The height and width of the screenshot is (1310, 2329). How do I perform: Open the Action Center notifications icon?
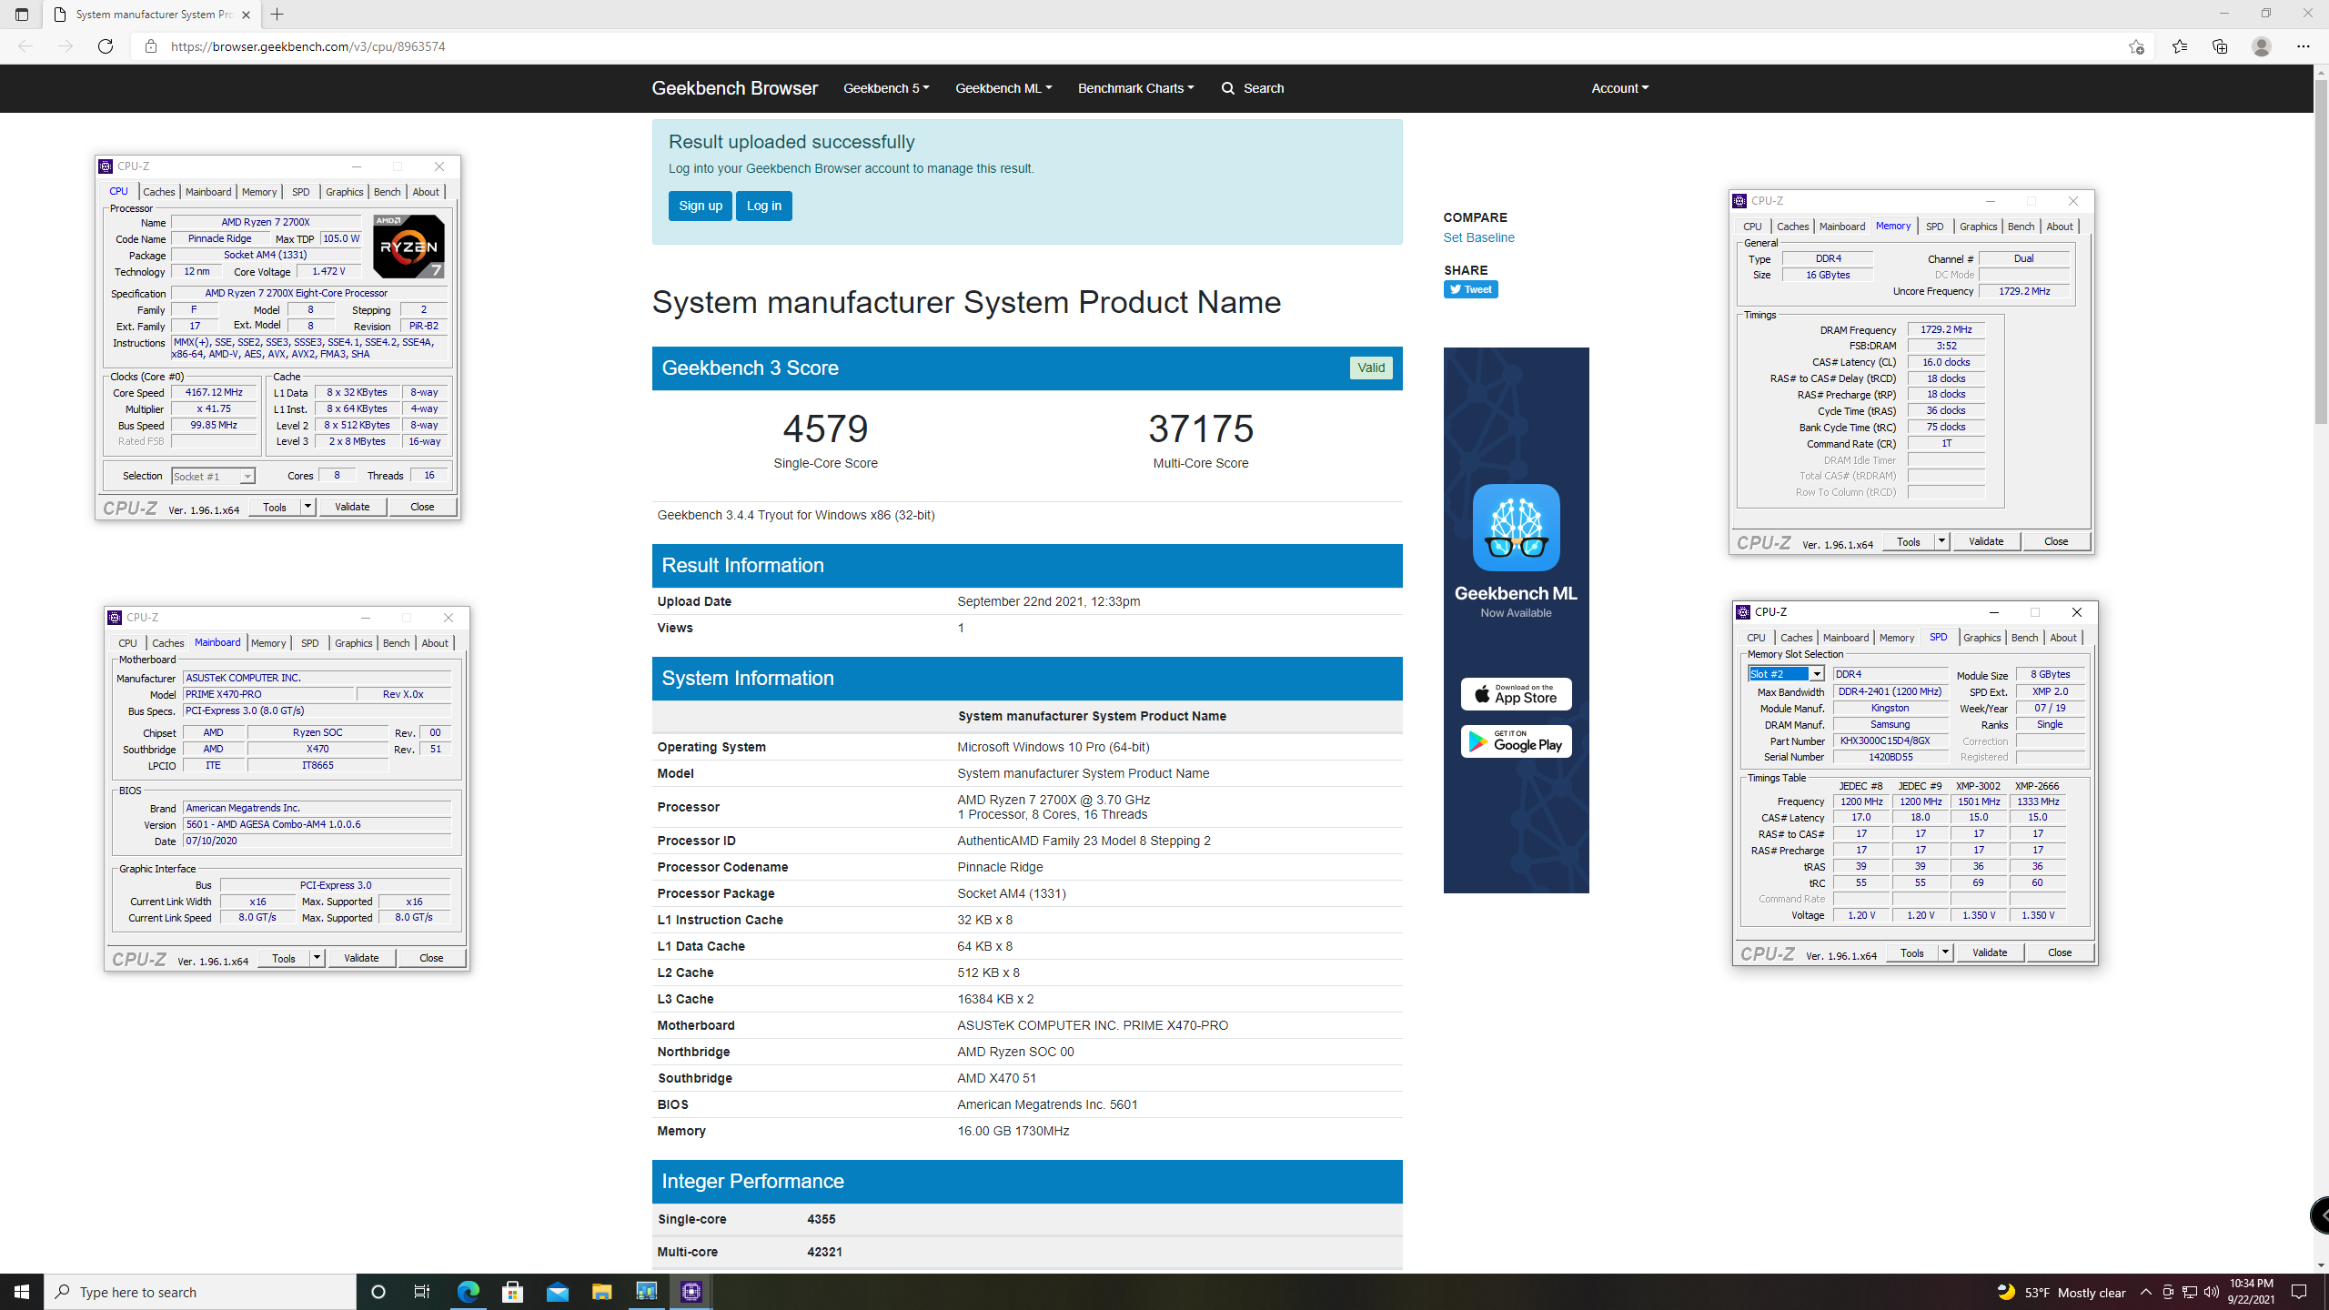pyautogui.click(x=2299, y=1292)
